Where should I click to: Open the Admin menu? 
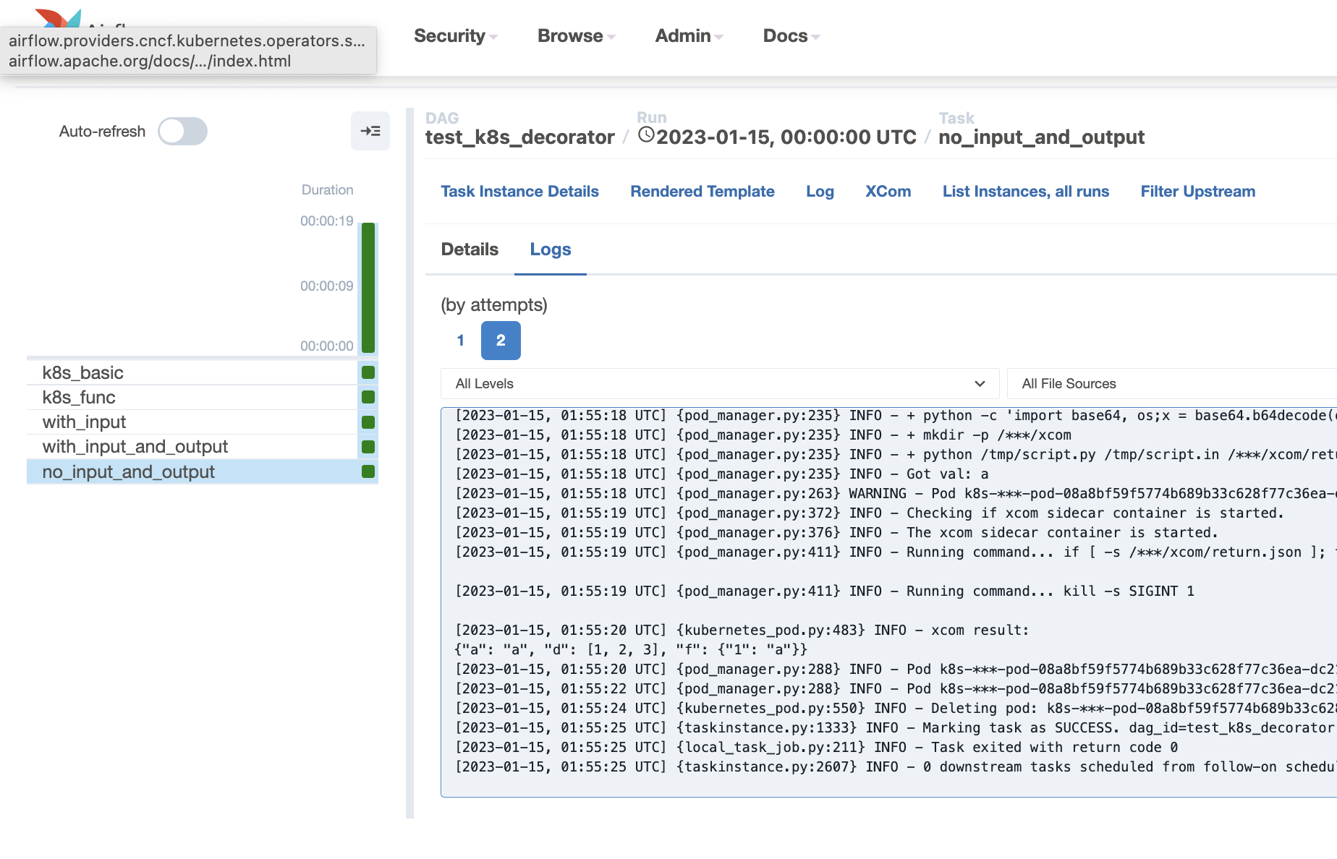coord(689,36)
